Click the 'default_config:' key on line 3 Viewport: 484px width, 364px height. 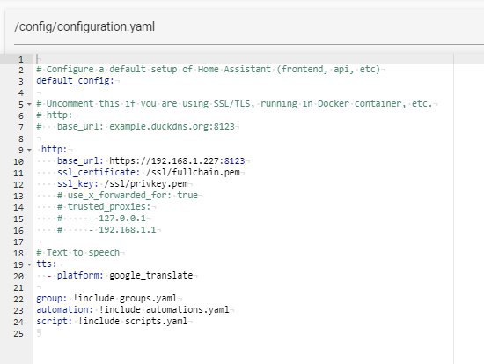click(x=76, y=81)
